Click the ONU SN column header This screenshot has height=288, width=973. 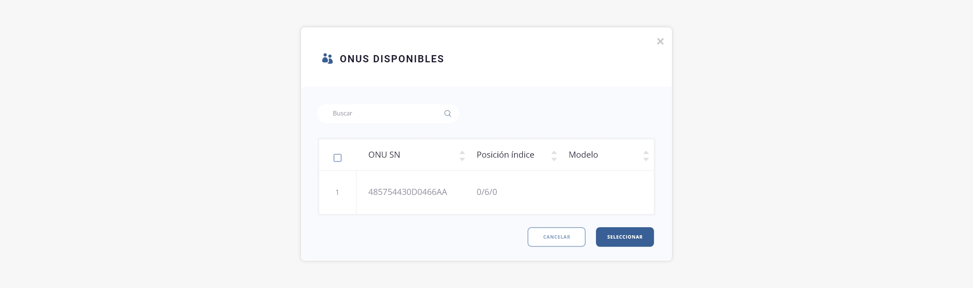384,155
